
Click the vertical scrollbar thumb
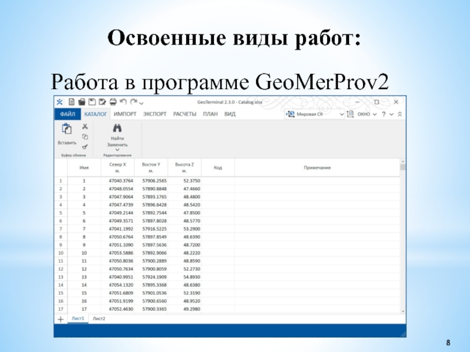tap(403, 167)
